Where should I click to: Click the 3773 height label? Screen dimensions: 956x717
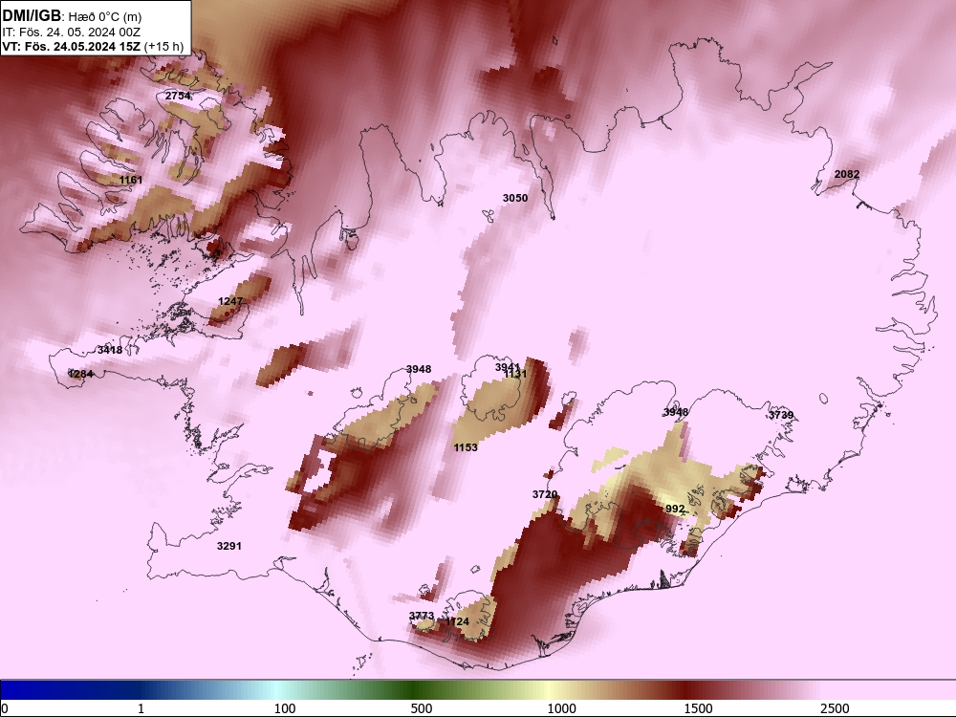[422, 616]
